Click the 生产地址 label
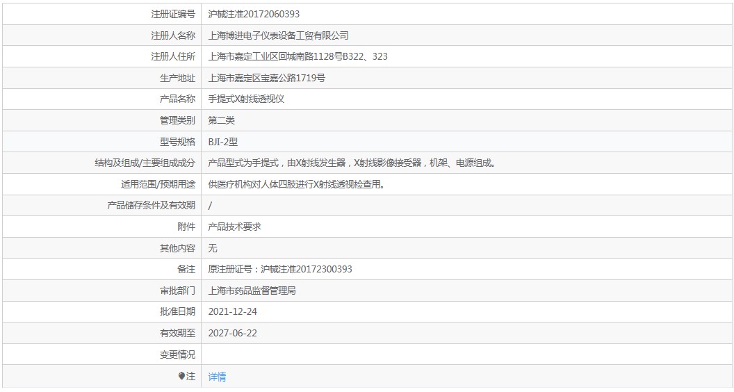This screenshot has height=392, width=734. [x=177, y=79]
